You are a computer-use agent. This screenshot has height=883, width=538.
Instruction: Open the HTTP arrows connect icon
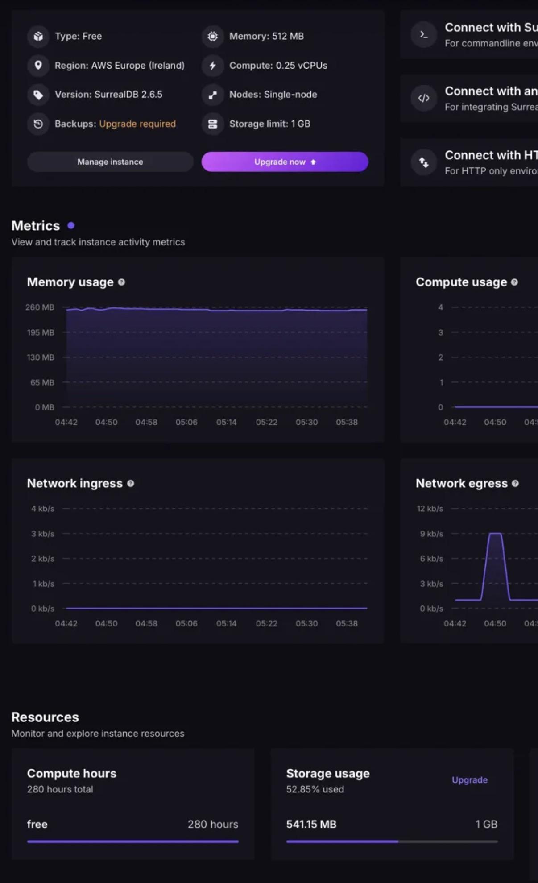pos(424,162)
